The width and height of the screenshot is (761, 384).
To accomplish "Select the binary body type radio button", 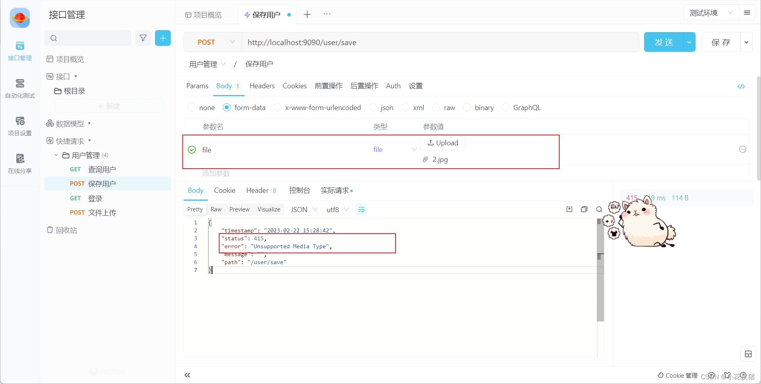I will click(x=467, y=107).
